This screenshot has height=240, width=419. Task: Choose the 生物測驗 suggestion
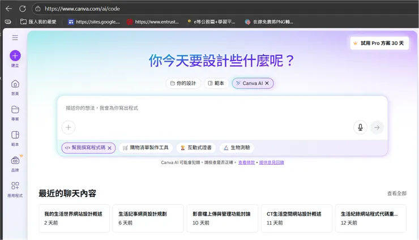[x=237, y=148]
